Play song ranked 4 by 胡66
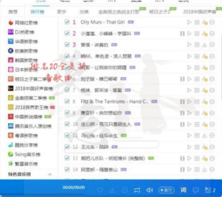The height and width of the screenshot is (197, 222). pos(189,56)
